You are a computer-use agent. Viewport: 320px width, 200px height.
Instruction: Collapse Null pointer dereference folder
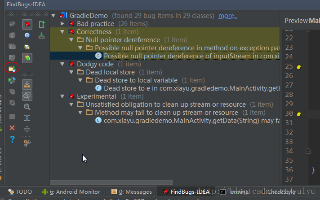pos(71,40)
